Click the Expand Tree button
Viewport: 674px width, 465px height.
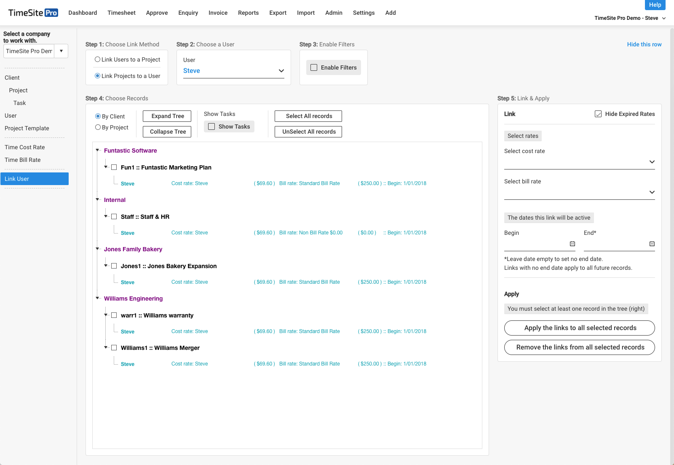pyautogui.click(x=168, y=116)
